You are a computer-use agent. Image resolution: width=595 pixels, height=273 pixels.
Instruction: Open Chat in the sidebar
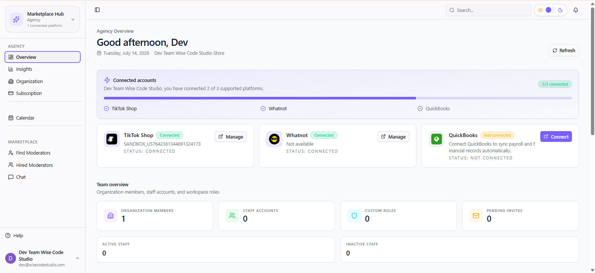(42, 177)
